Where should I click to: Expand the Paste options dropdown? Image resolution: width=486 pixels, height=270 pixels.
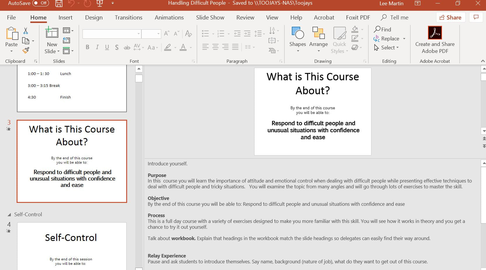[11, 51]
